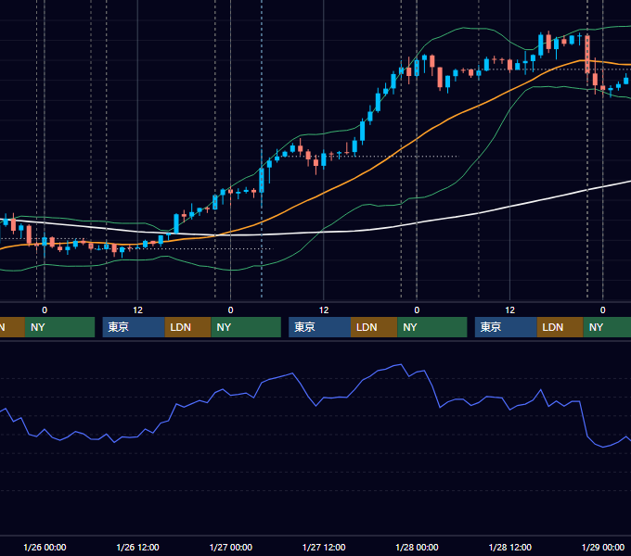Viewport: 631px width, 556px height.
Task: Select the LDN bar right of first 東京
Action: pos(188,327)
